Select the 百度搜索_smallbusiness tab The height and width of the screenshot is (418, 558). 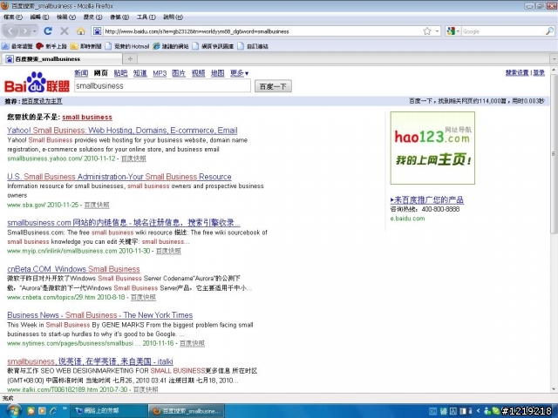click(x=62, y=58)
